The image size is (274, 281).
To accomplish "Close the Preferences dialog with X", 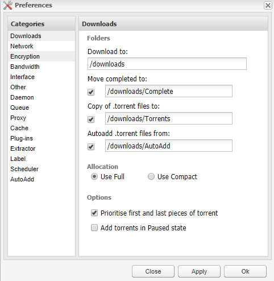I will tap(268, 6).
